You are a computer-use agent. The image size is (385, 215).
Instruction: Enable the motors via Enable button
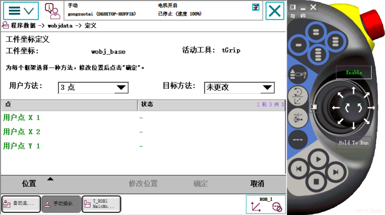point(354,73)
